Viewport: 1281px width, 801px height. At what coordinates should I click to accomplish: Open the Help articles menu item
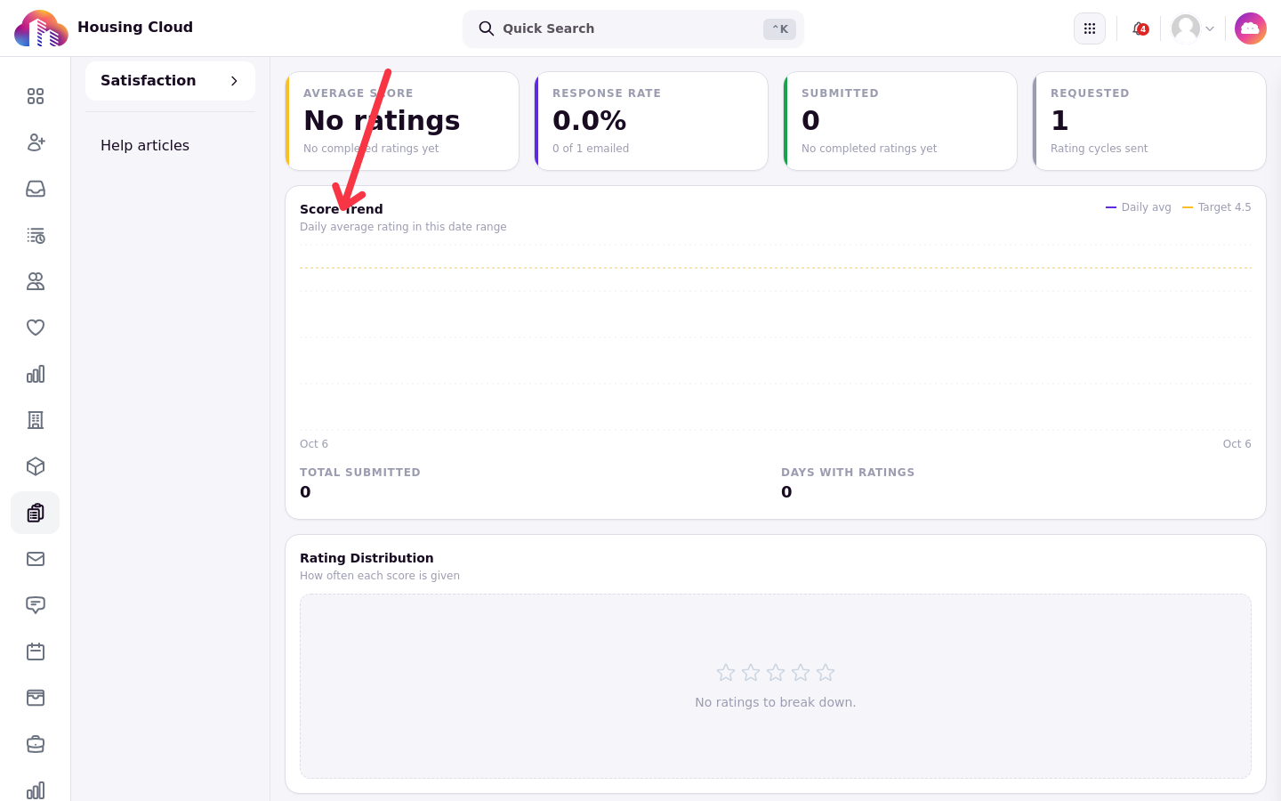pos(145,145)
